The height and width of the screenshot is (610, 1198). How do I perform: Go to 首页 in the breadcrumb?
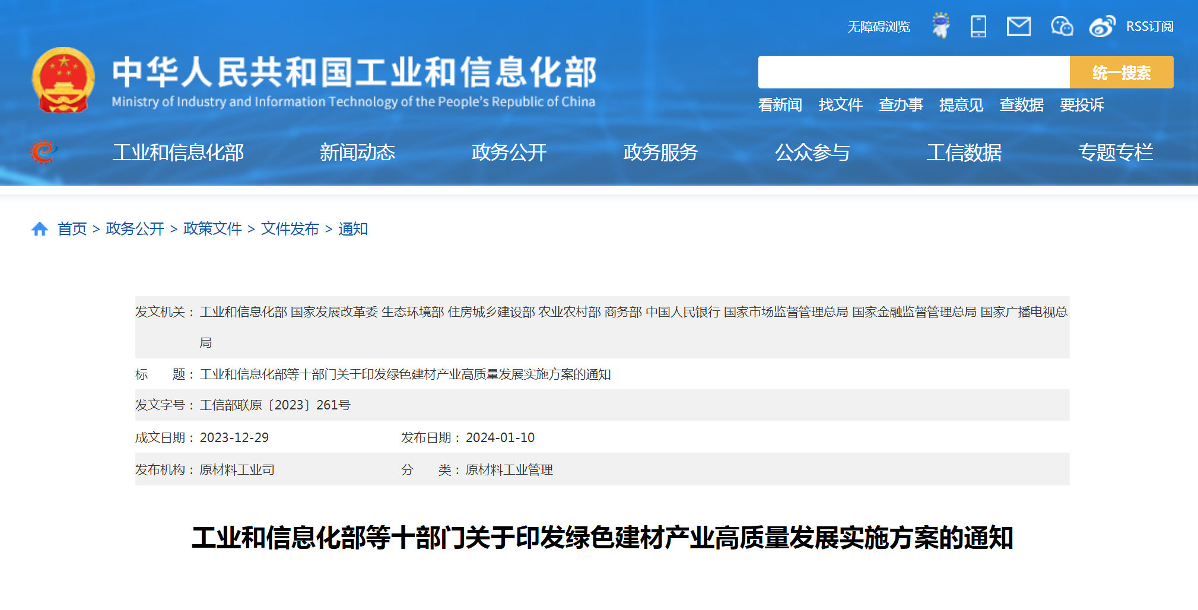72,228
